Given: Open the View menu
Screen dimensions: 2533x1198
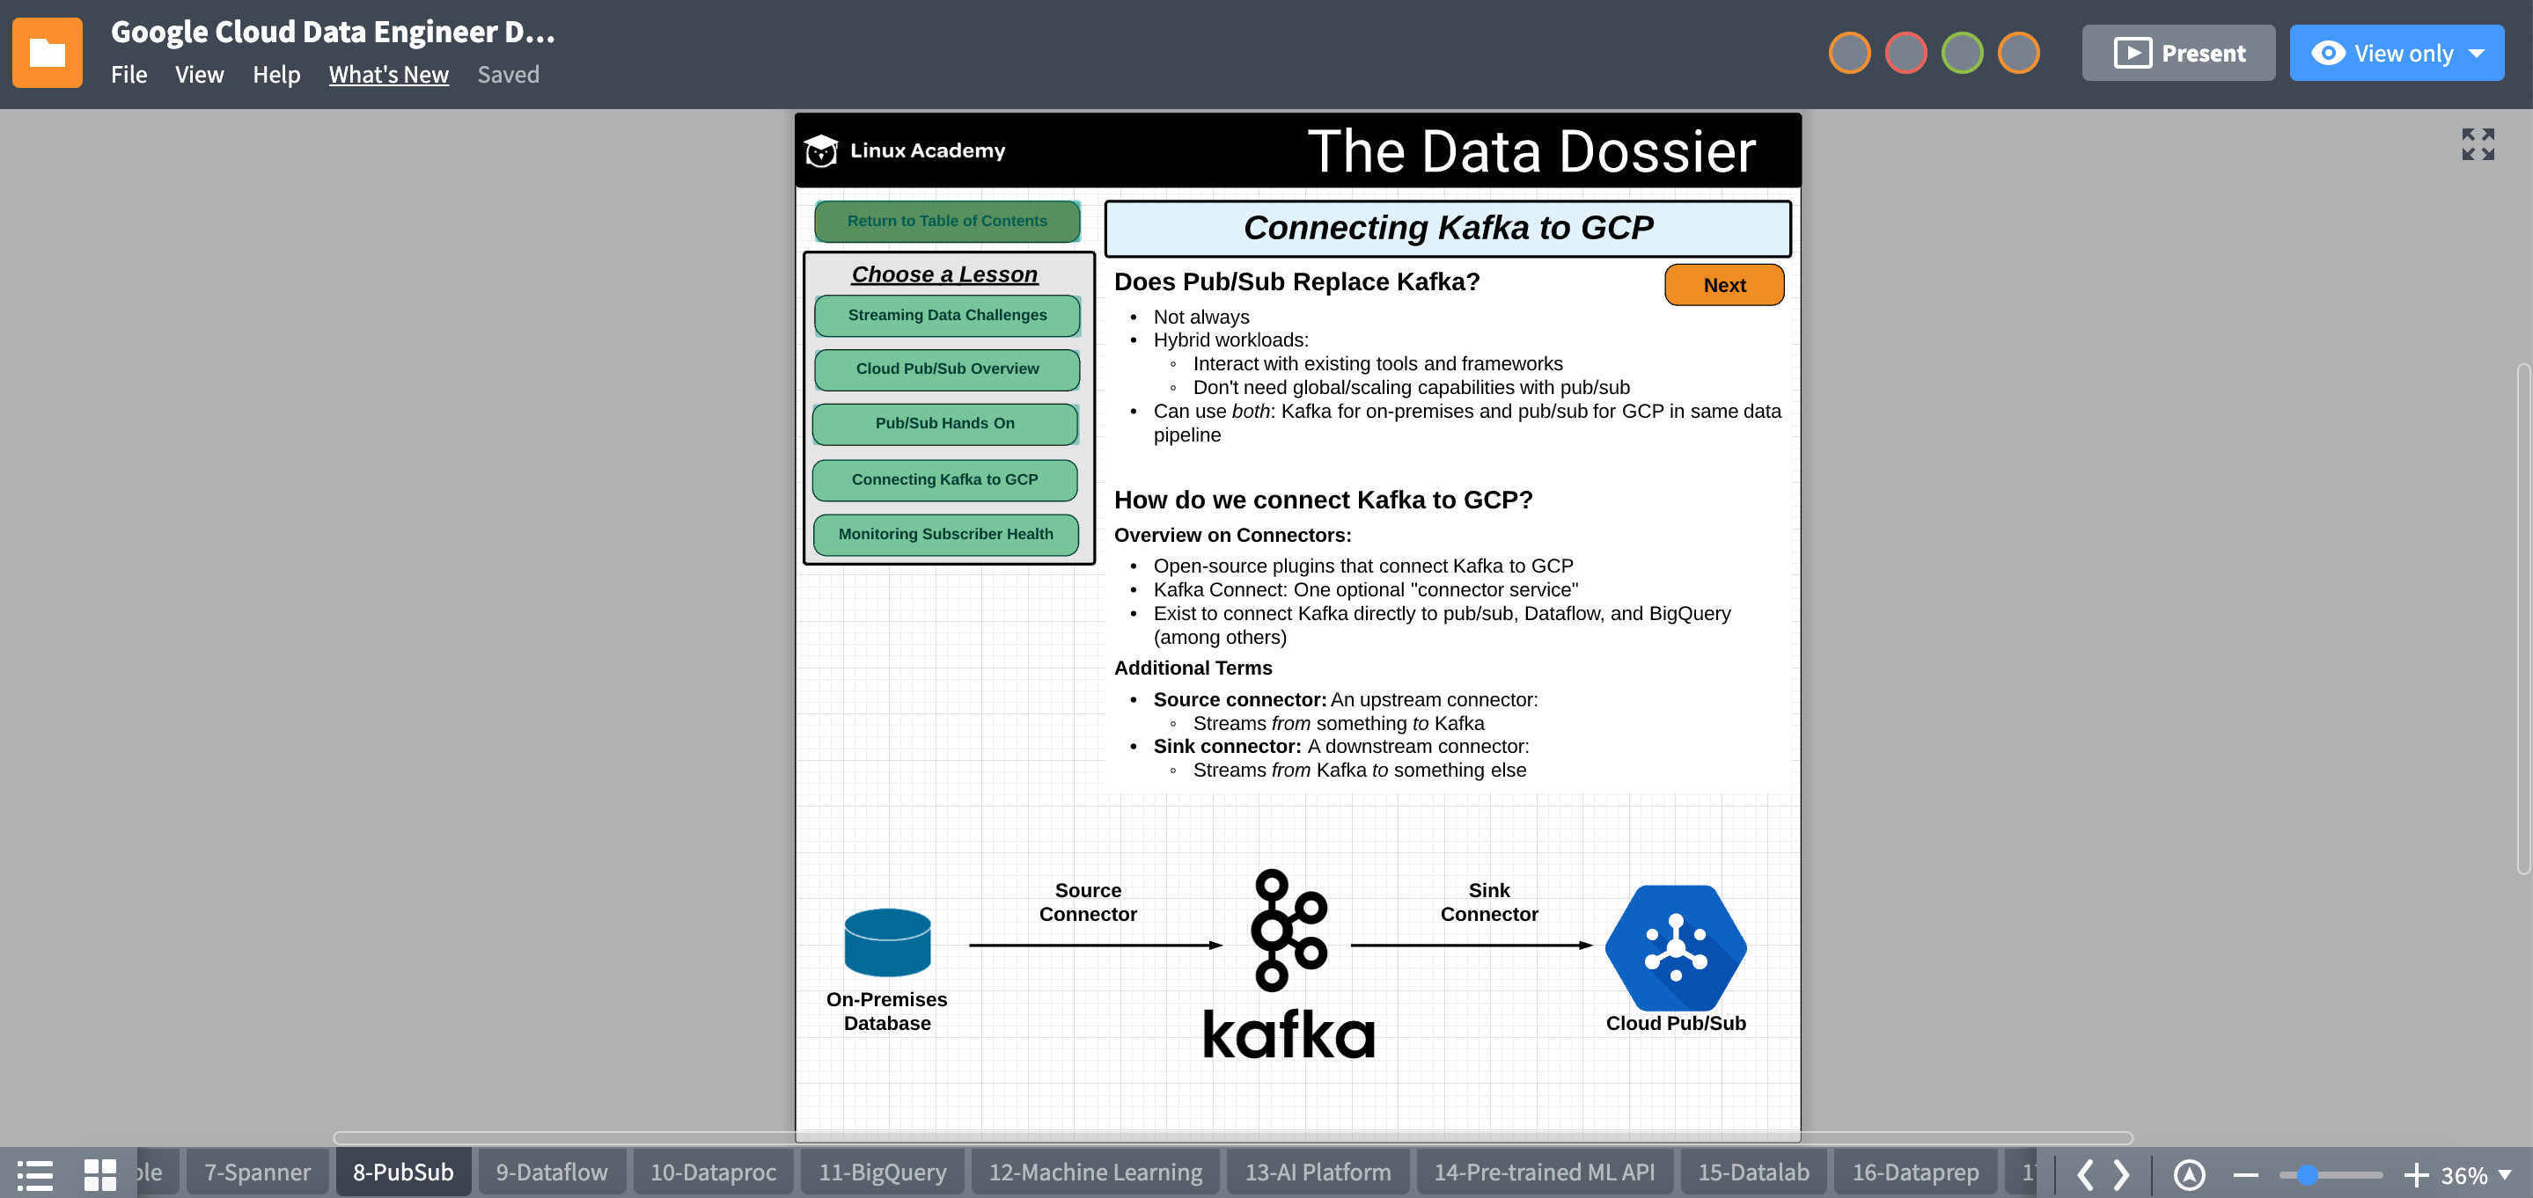Looking at the screenshot, I should (199, 73).
